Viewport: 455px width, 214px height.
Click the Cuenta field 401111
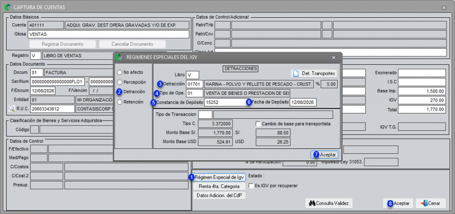46,25
